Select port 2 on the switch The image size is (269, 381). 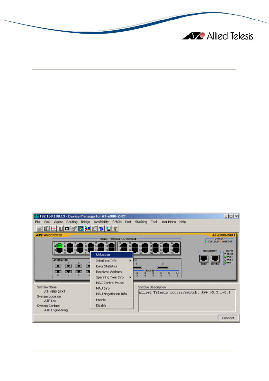[59, 250]
